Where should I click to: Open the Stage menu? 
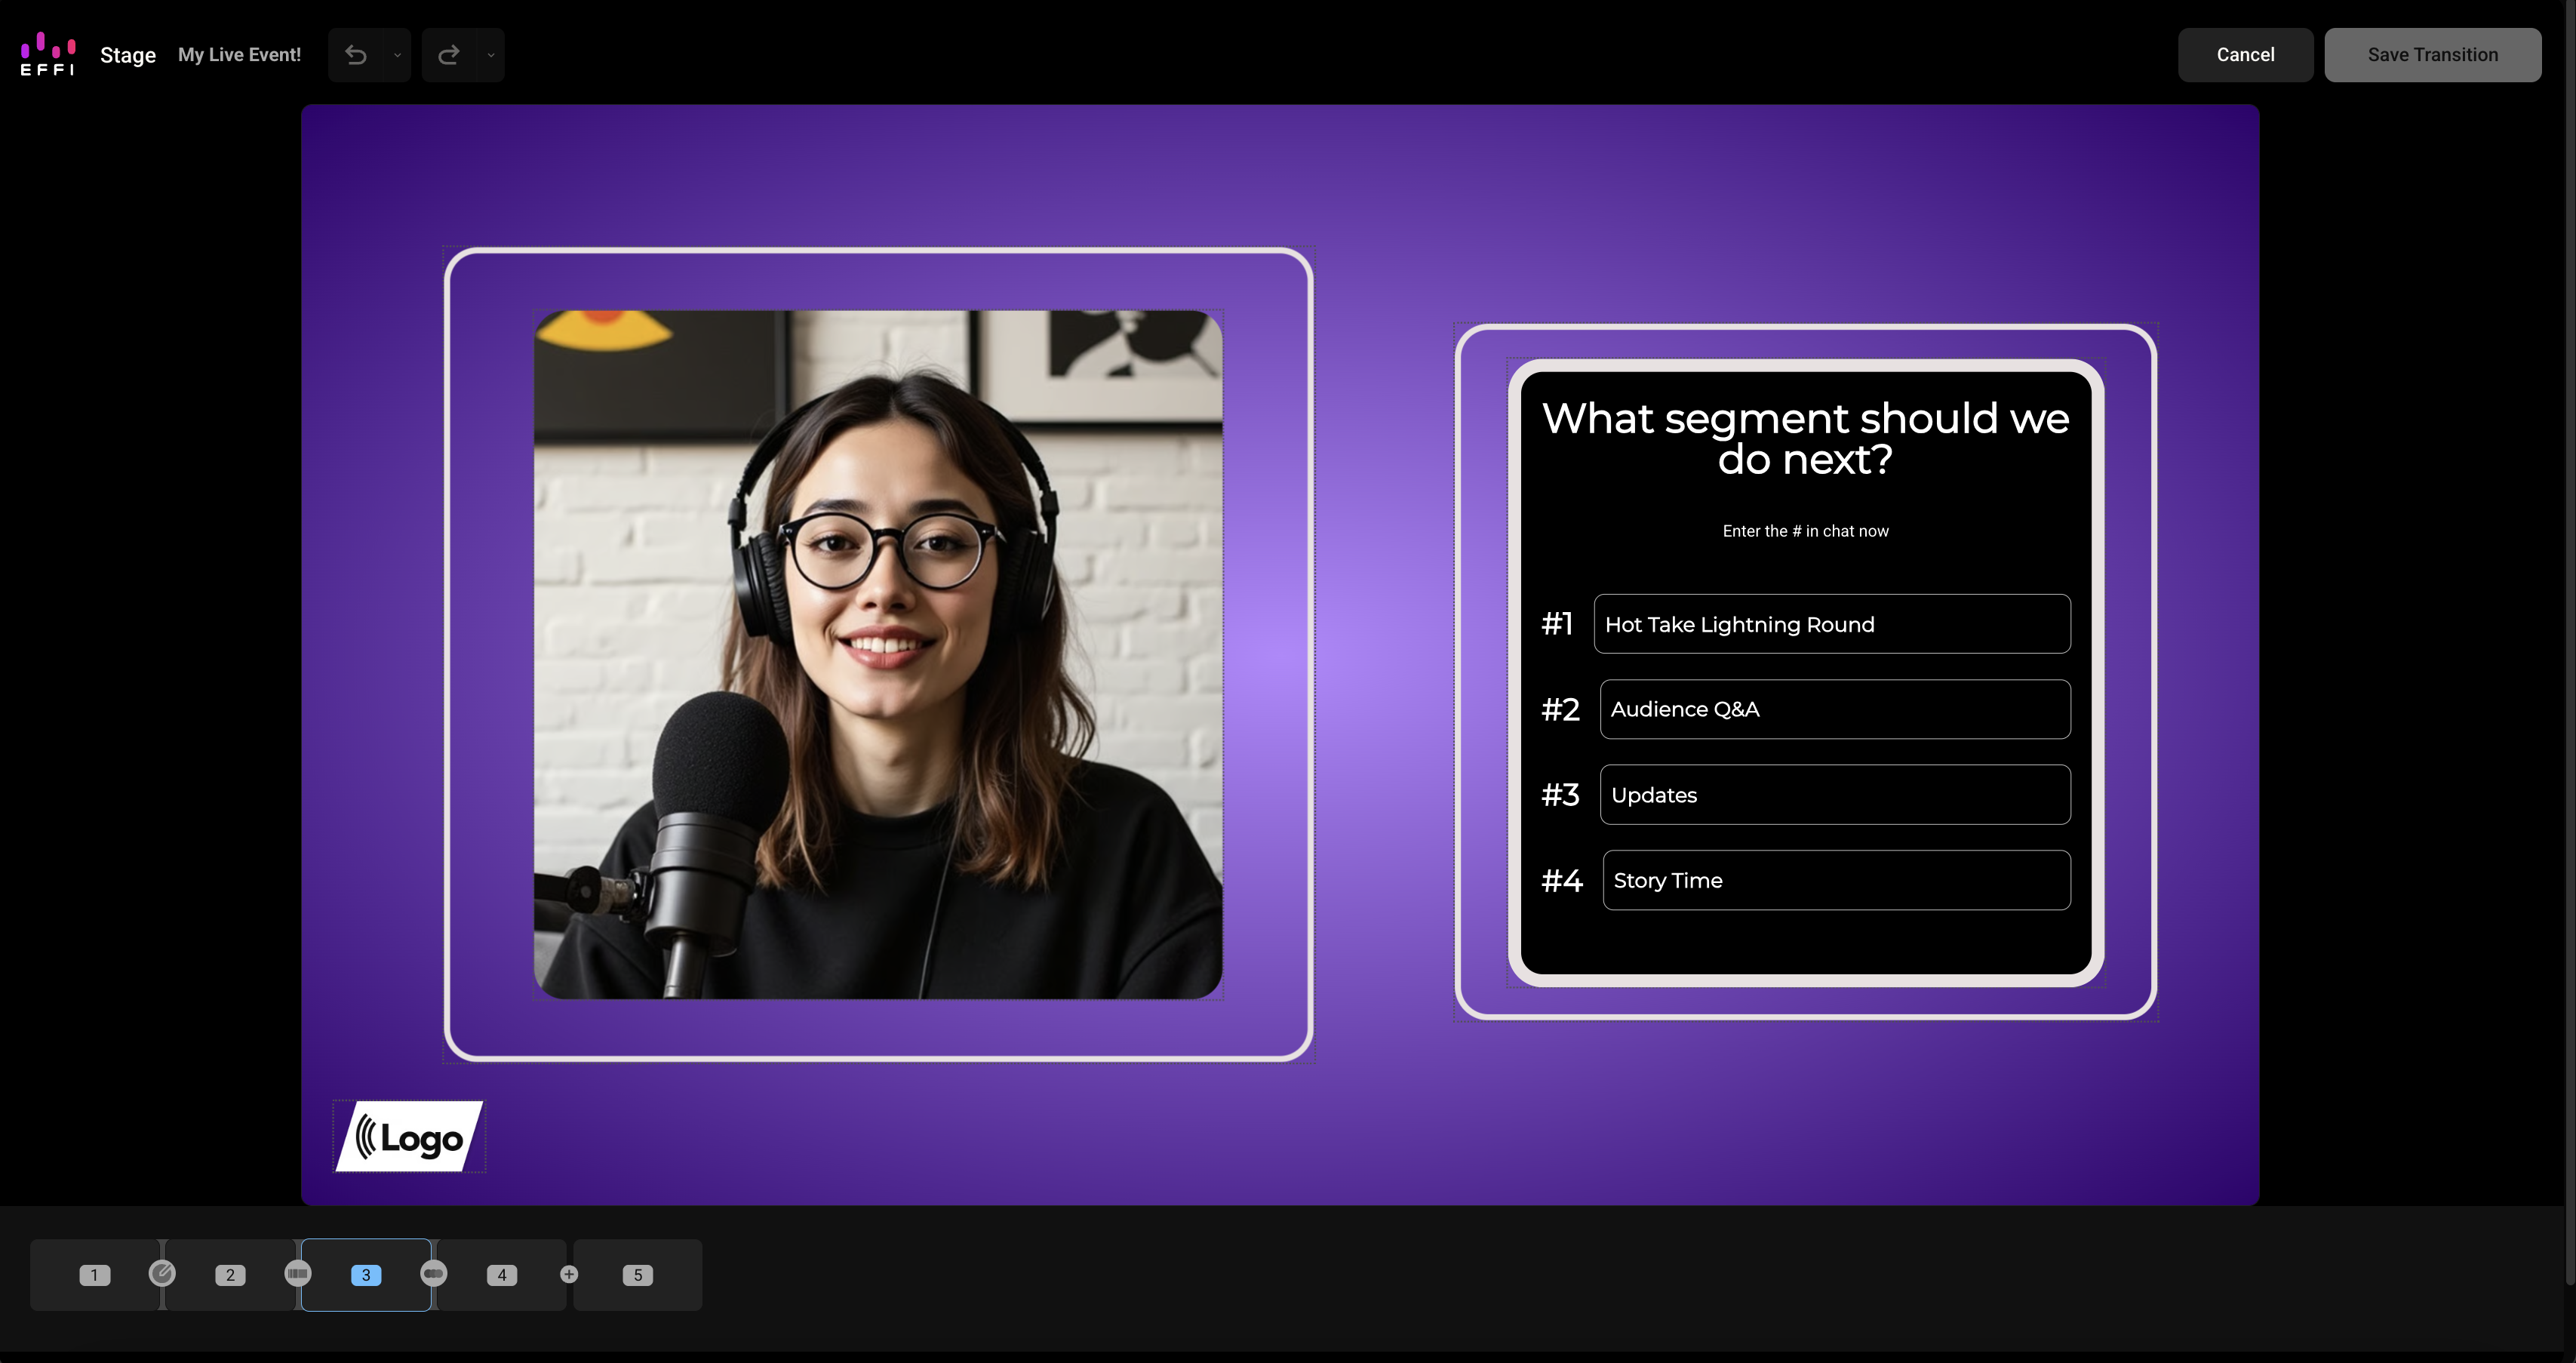point(128,55)
